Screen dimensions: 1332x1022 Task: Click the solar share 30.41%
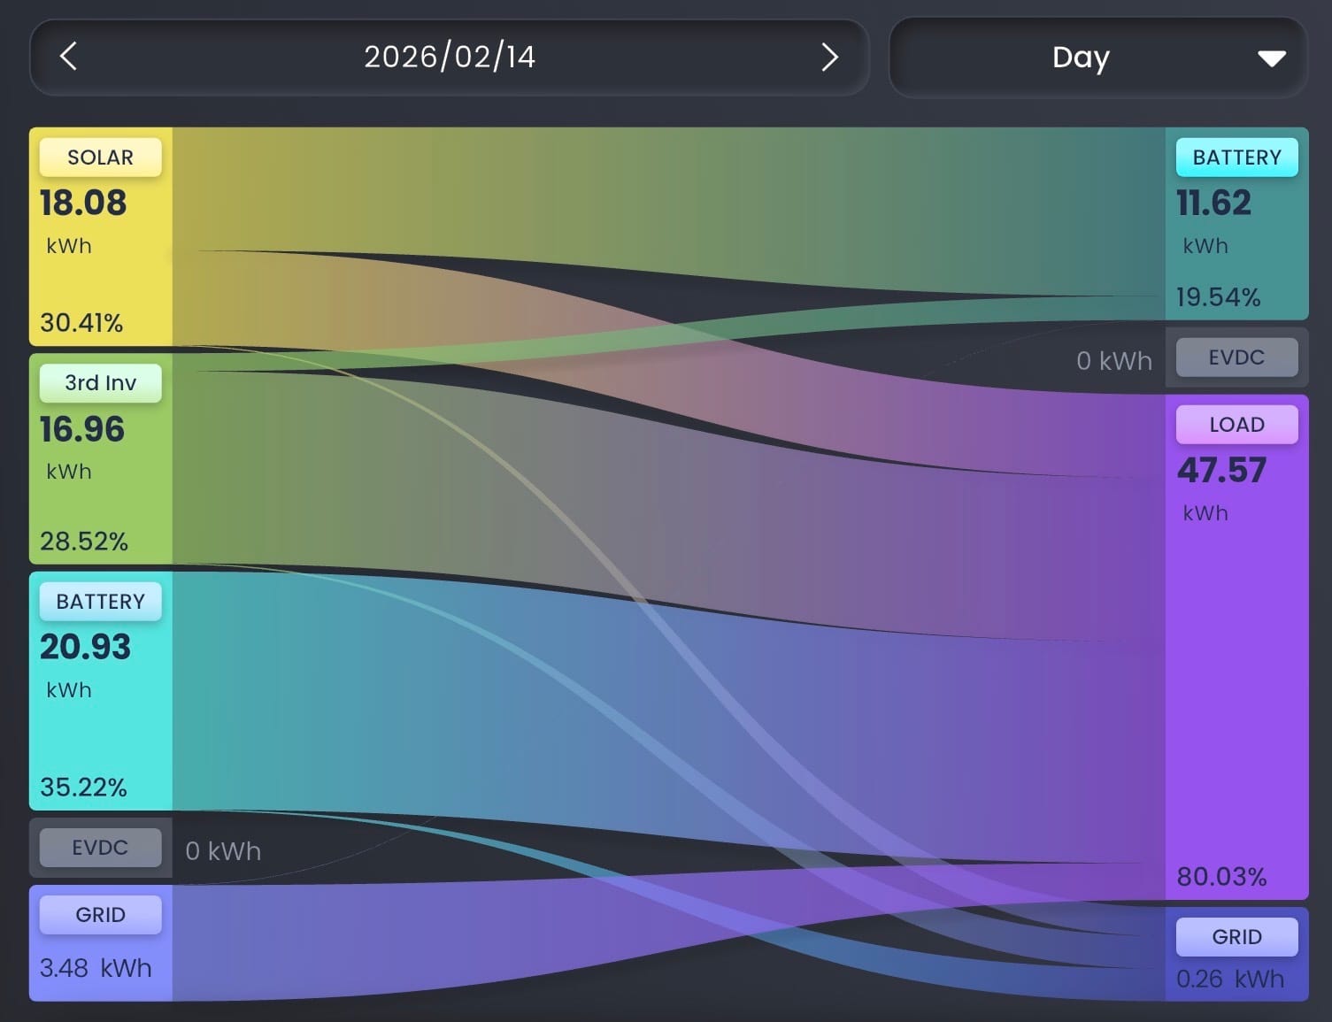tap(81, 323)
